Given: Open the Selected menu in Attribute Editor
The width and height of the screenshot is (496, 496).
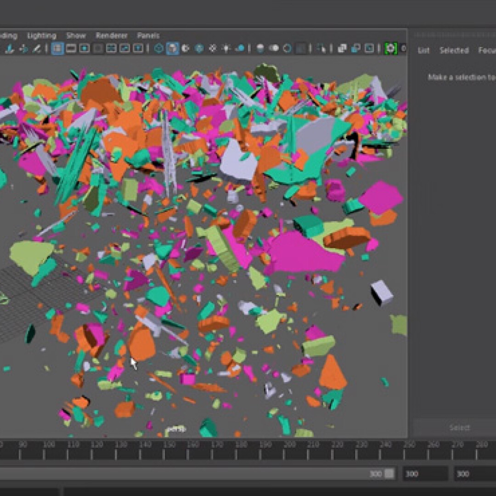Looking at the screenshot, I should click(454, 51).
